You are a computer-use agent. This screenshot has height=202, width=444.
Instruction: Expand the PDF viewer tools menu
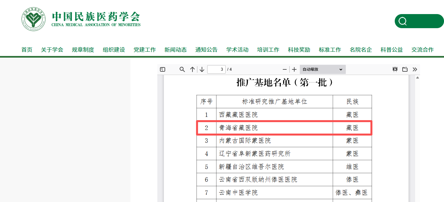415,69
